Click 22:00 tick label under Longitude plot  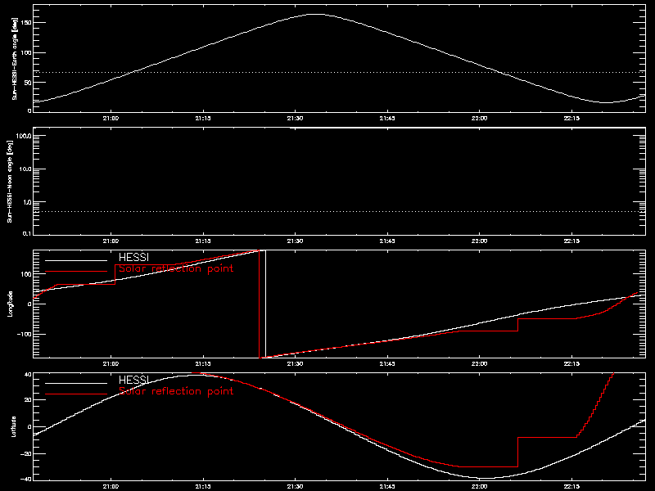[480, 363]
